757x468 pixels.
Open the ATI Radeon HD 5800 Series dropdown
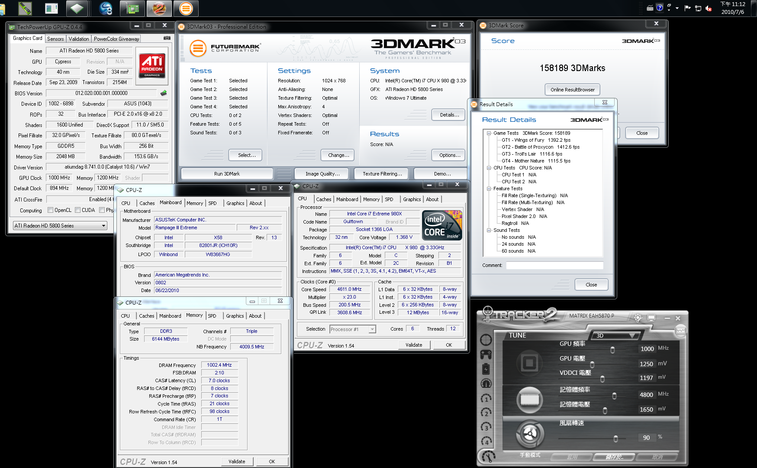point(60,226)
